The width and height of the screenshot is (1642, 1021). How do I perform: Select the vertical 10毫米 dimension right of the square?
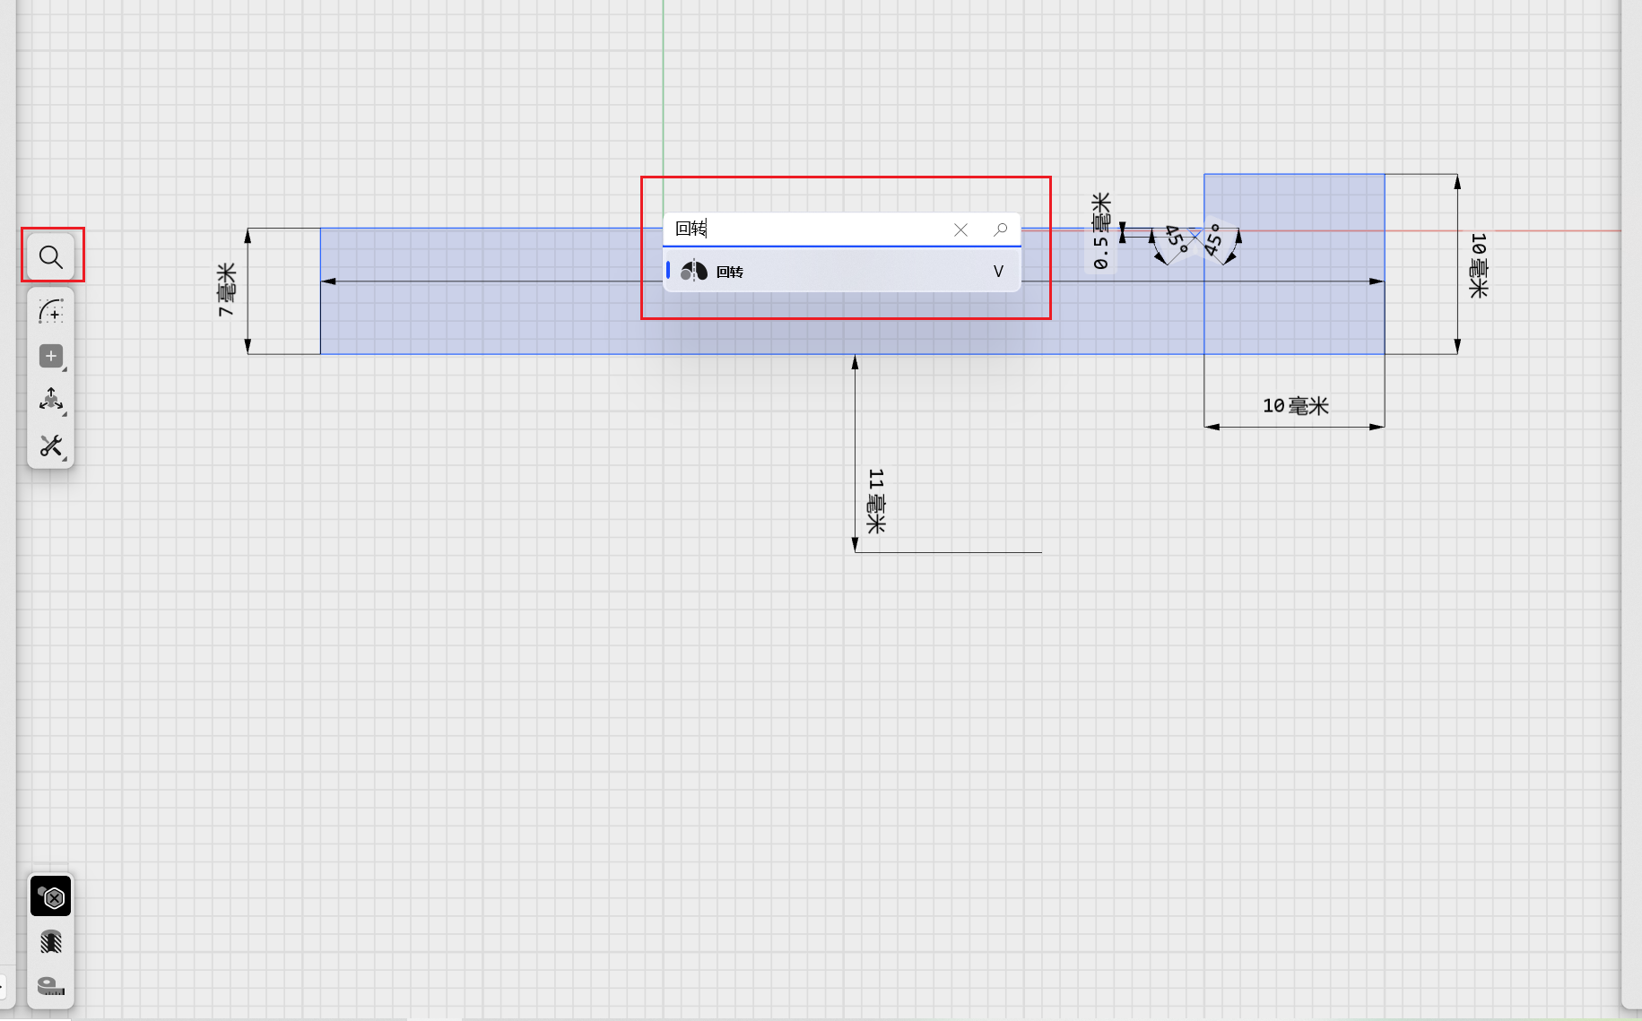1478,265
